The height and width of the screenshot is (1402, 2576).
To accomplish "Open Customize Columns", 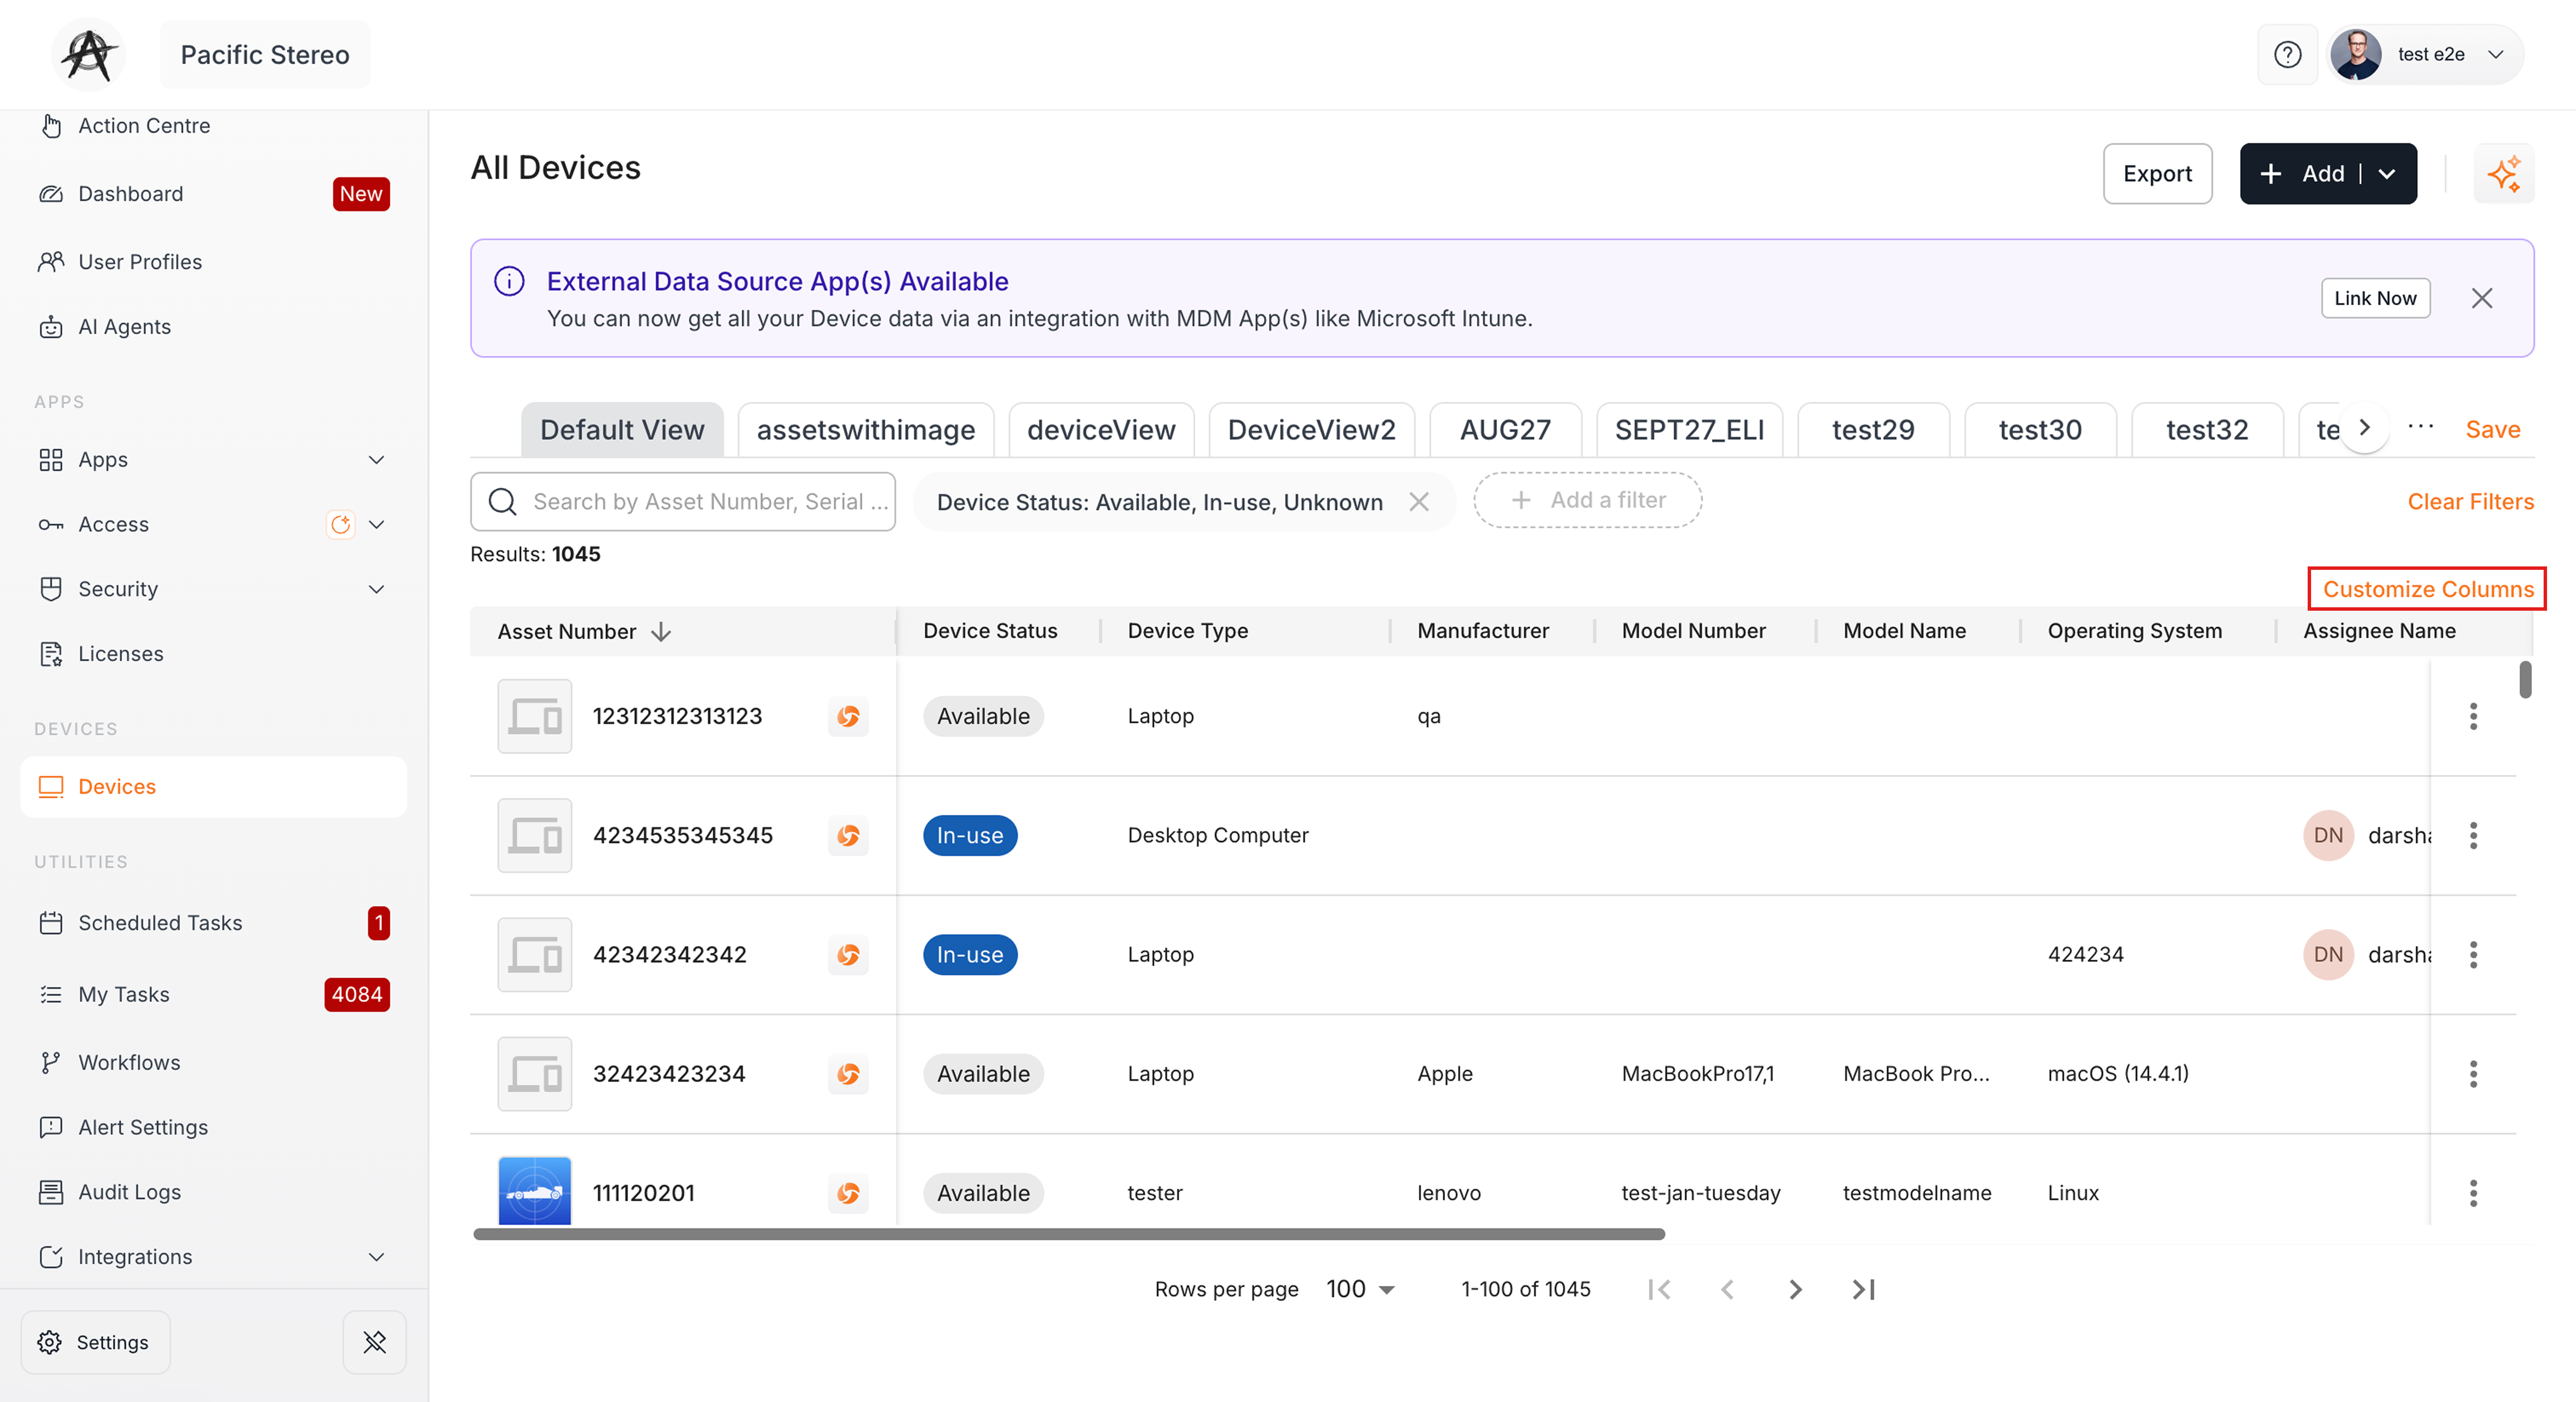I will (x=2428, y=589).
